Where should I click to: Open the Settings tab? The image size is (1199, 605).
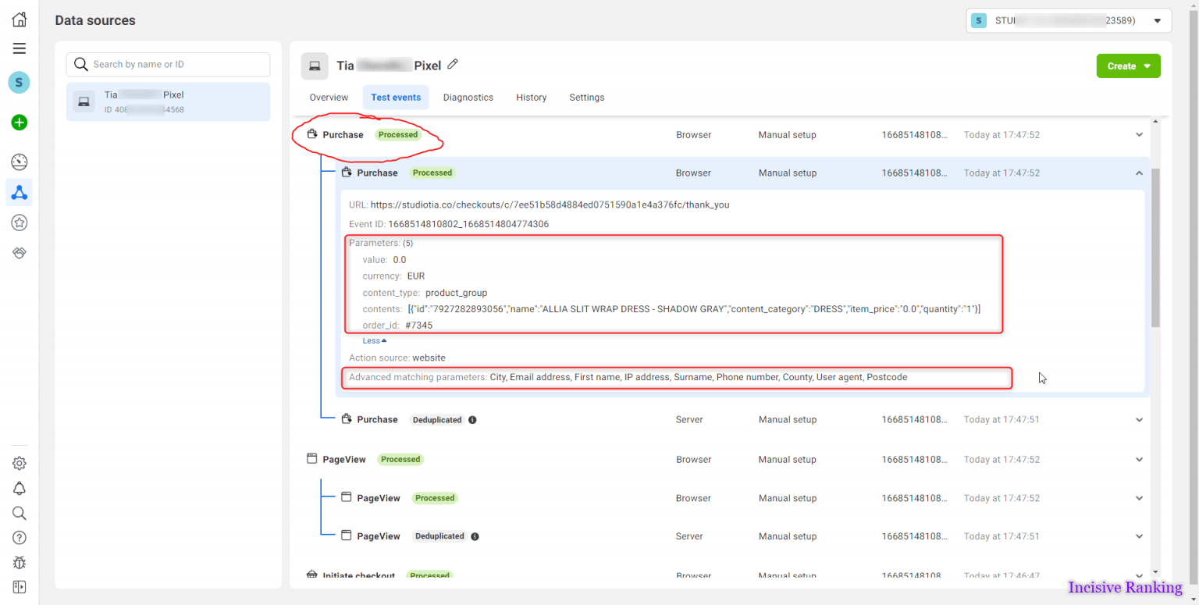(587, 98)
